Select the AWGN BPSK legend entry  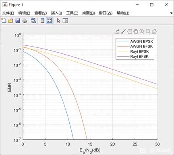tap(135, 41)
